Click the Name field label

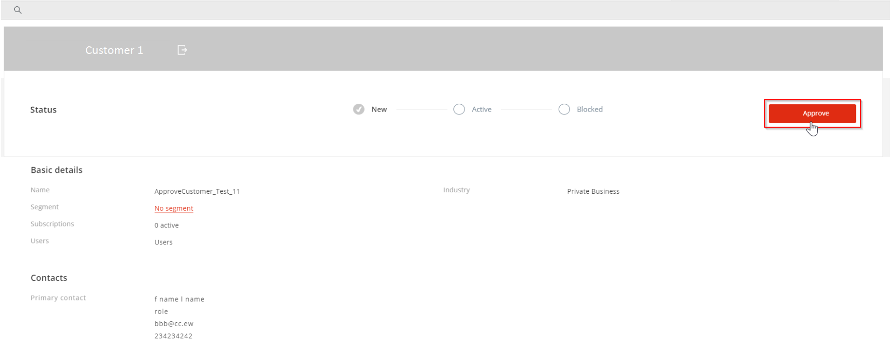click(x=40, y=190)
